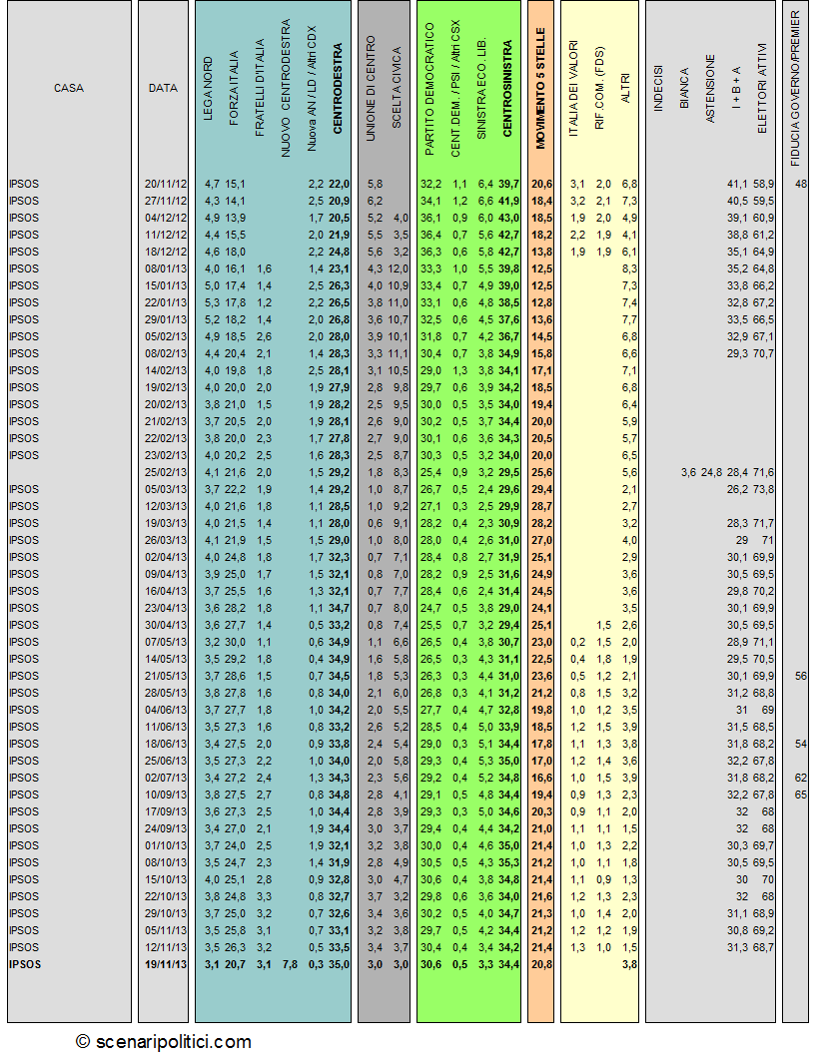Viewport: 829px width, 1064px height.
Task: Click the bold CENTRODESTRA header
Action: [x=338, y=88]
